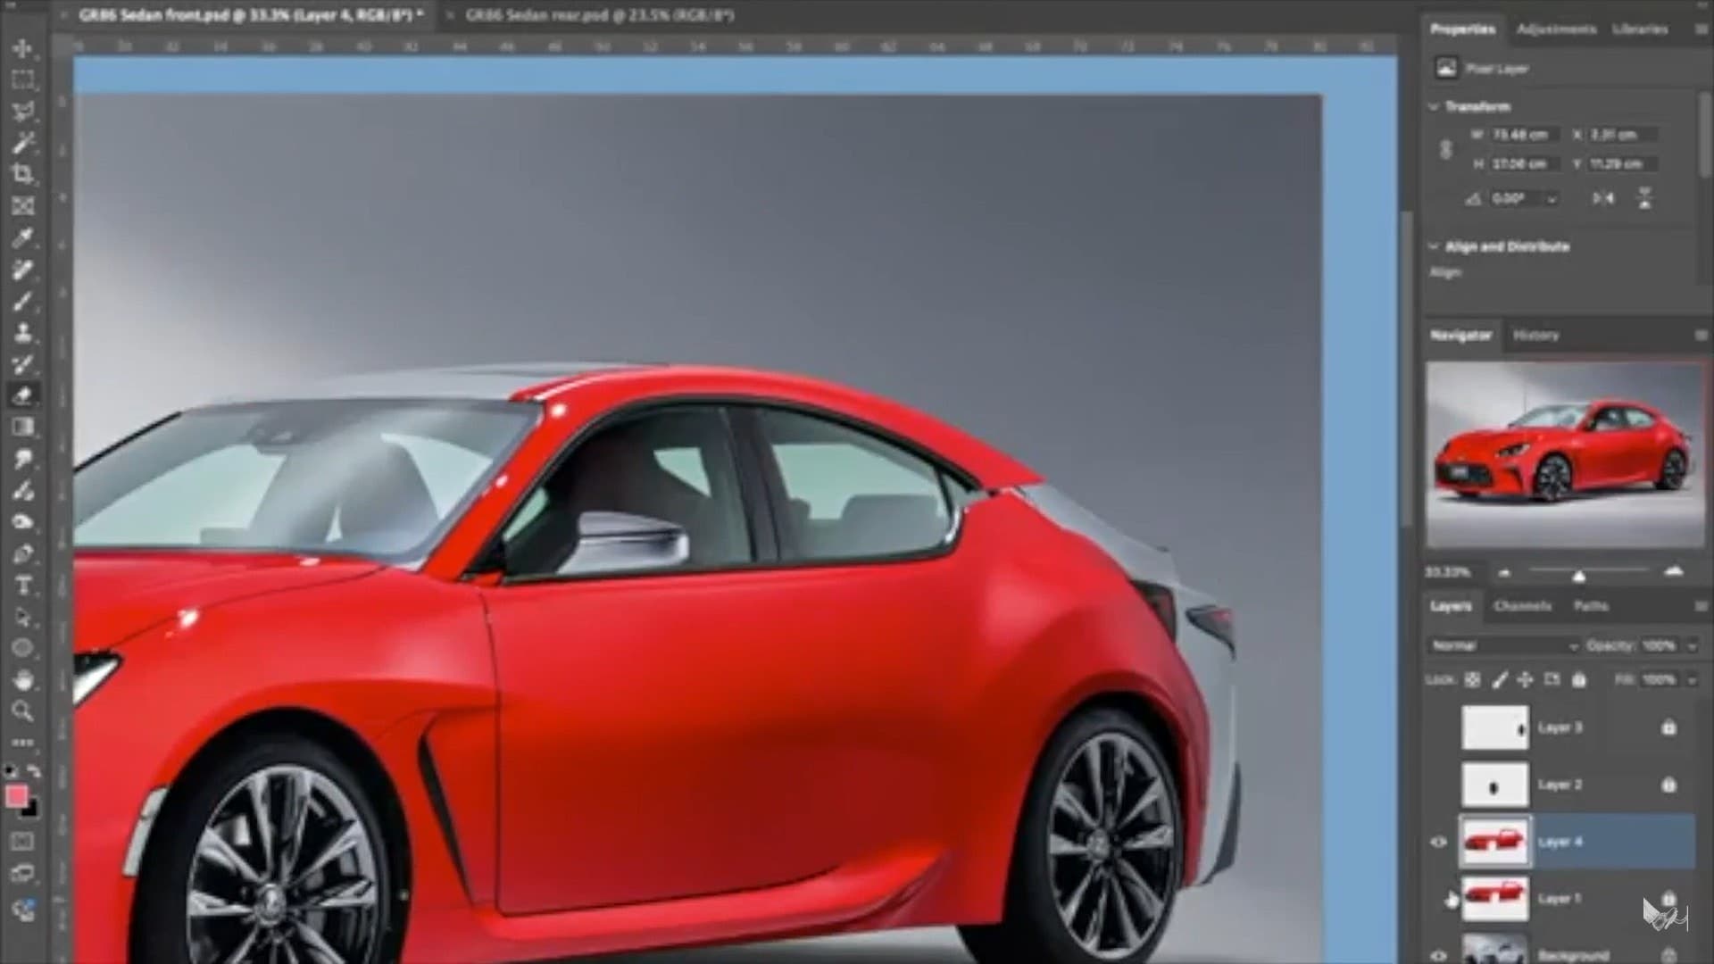
Task: Toggle prevent artboard auto-nesting lock
Action: point(1552,680)
